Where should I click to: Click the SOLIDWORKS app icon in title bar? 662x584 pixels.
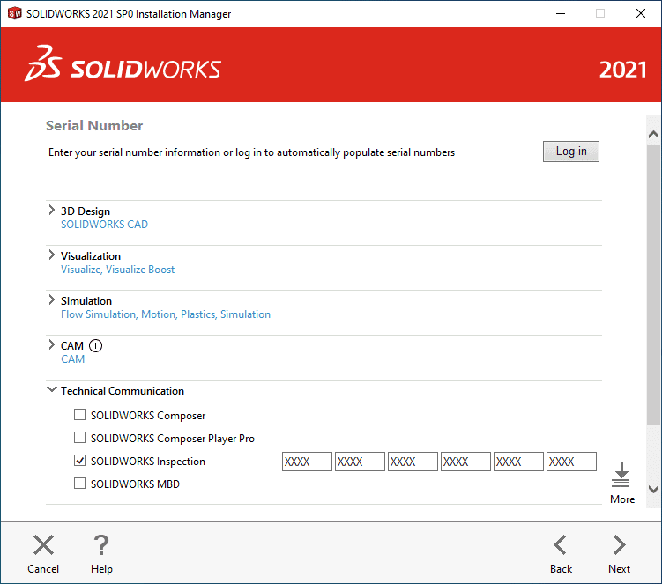coord(14,13)
